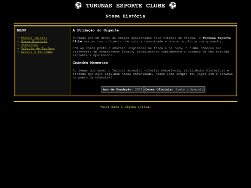This screenshot has width=251, height=188.
Task: Click the soccer ball icon left of title
Action: click(x=78, y=6)
